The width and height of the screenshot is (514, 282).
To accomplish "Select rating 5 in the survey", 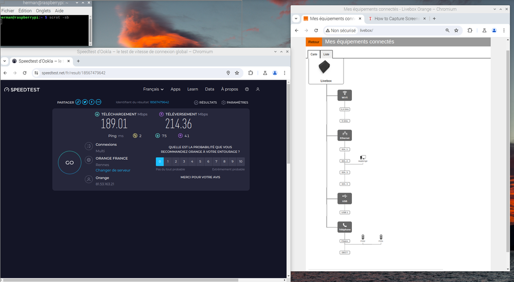I will [200, 161].
